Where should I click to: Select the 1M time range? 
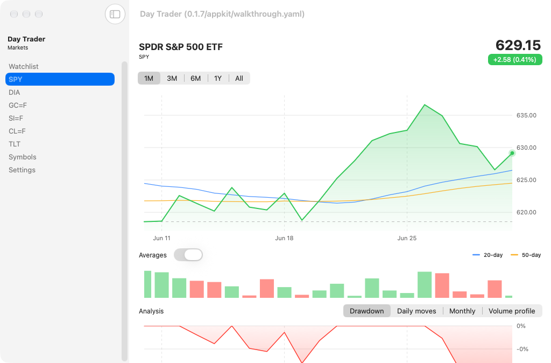(149, 79)
